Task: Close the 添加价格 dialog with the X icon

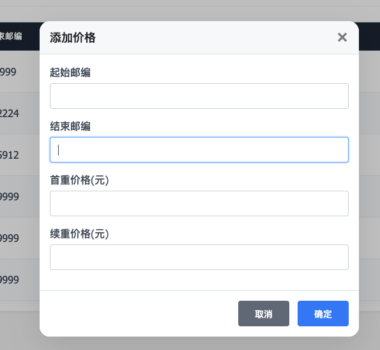Action: point(342,37)
